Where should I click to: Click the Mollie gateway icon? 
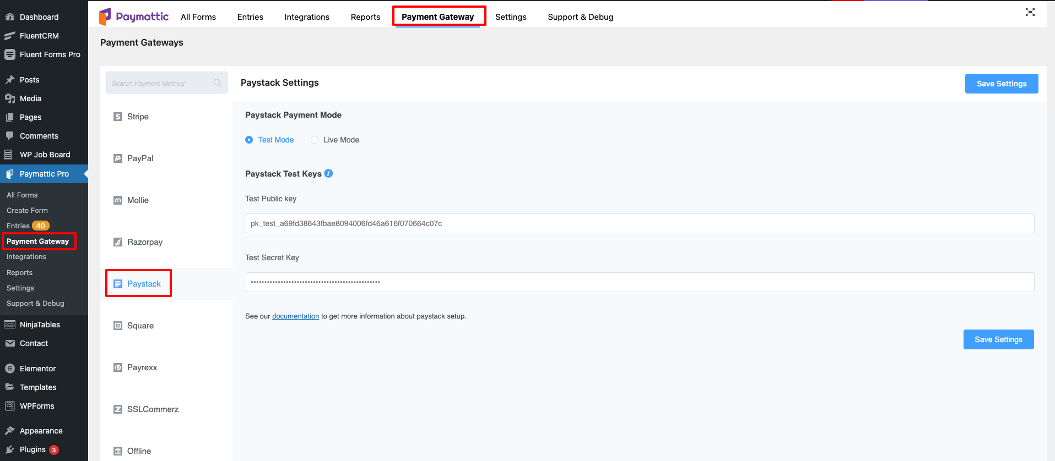(x=118, y=200)
